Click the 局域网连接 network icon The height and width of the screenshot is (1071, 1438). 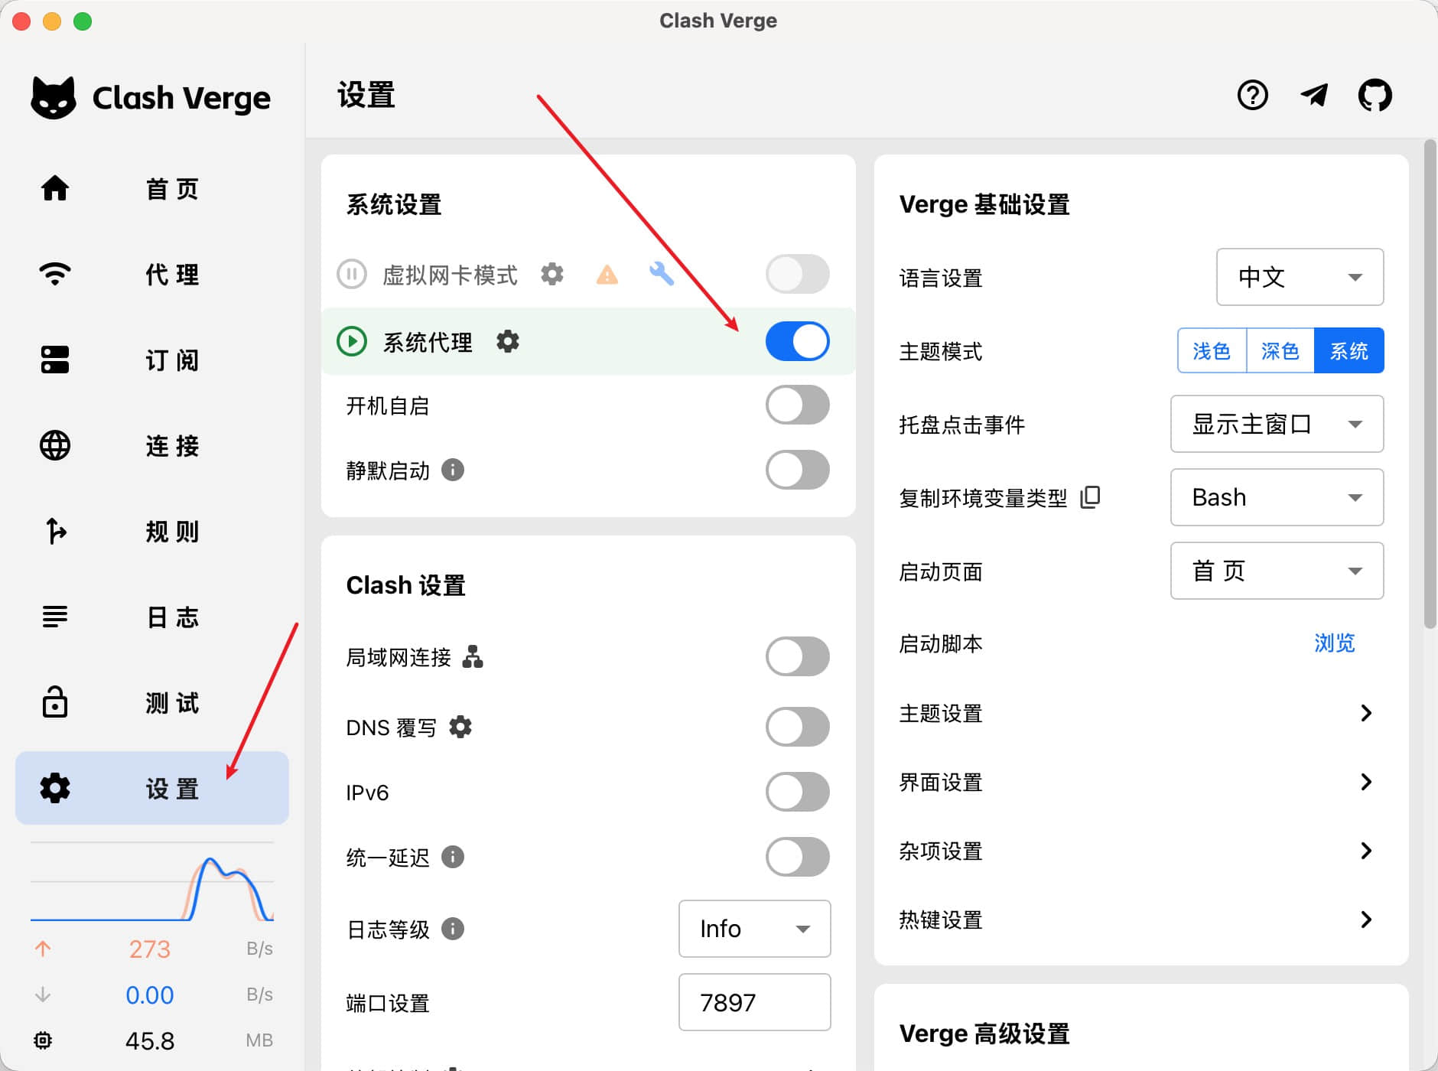[473, 656]
